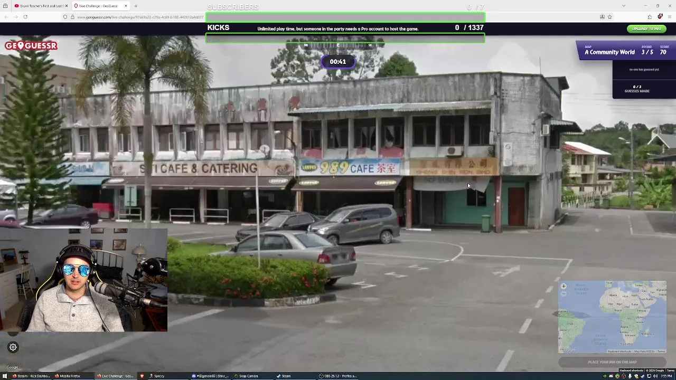Screen dimensions: 676x380
Task: Expand the list all tabs chevron
Action: [624, 6]
